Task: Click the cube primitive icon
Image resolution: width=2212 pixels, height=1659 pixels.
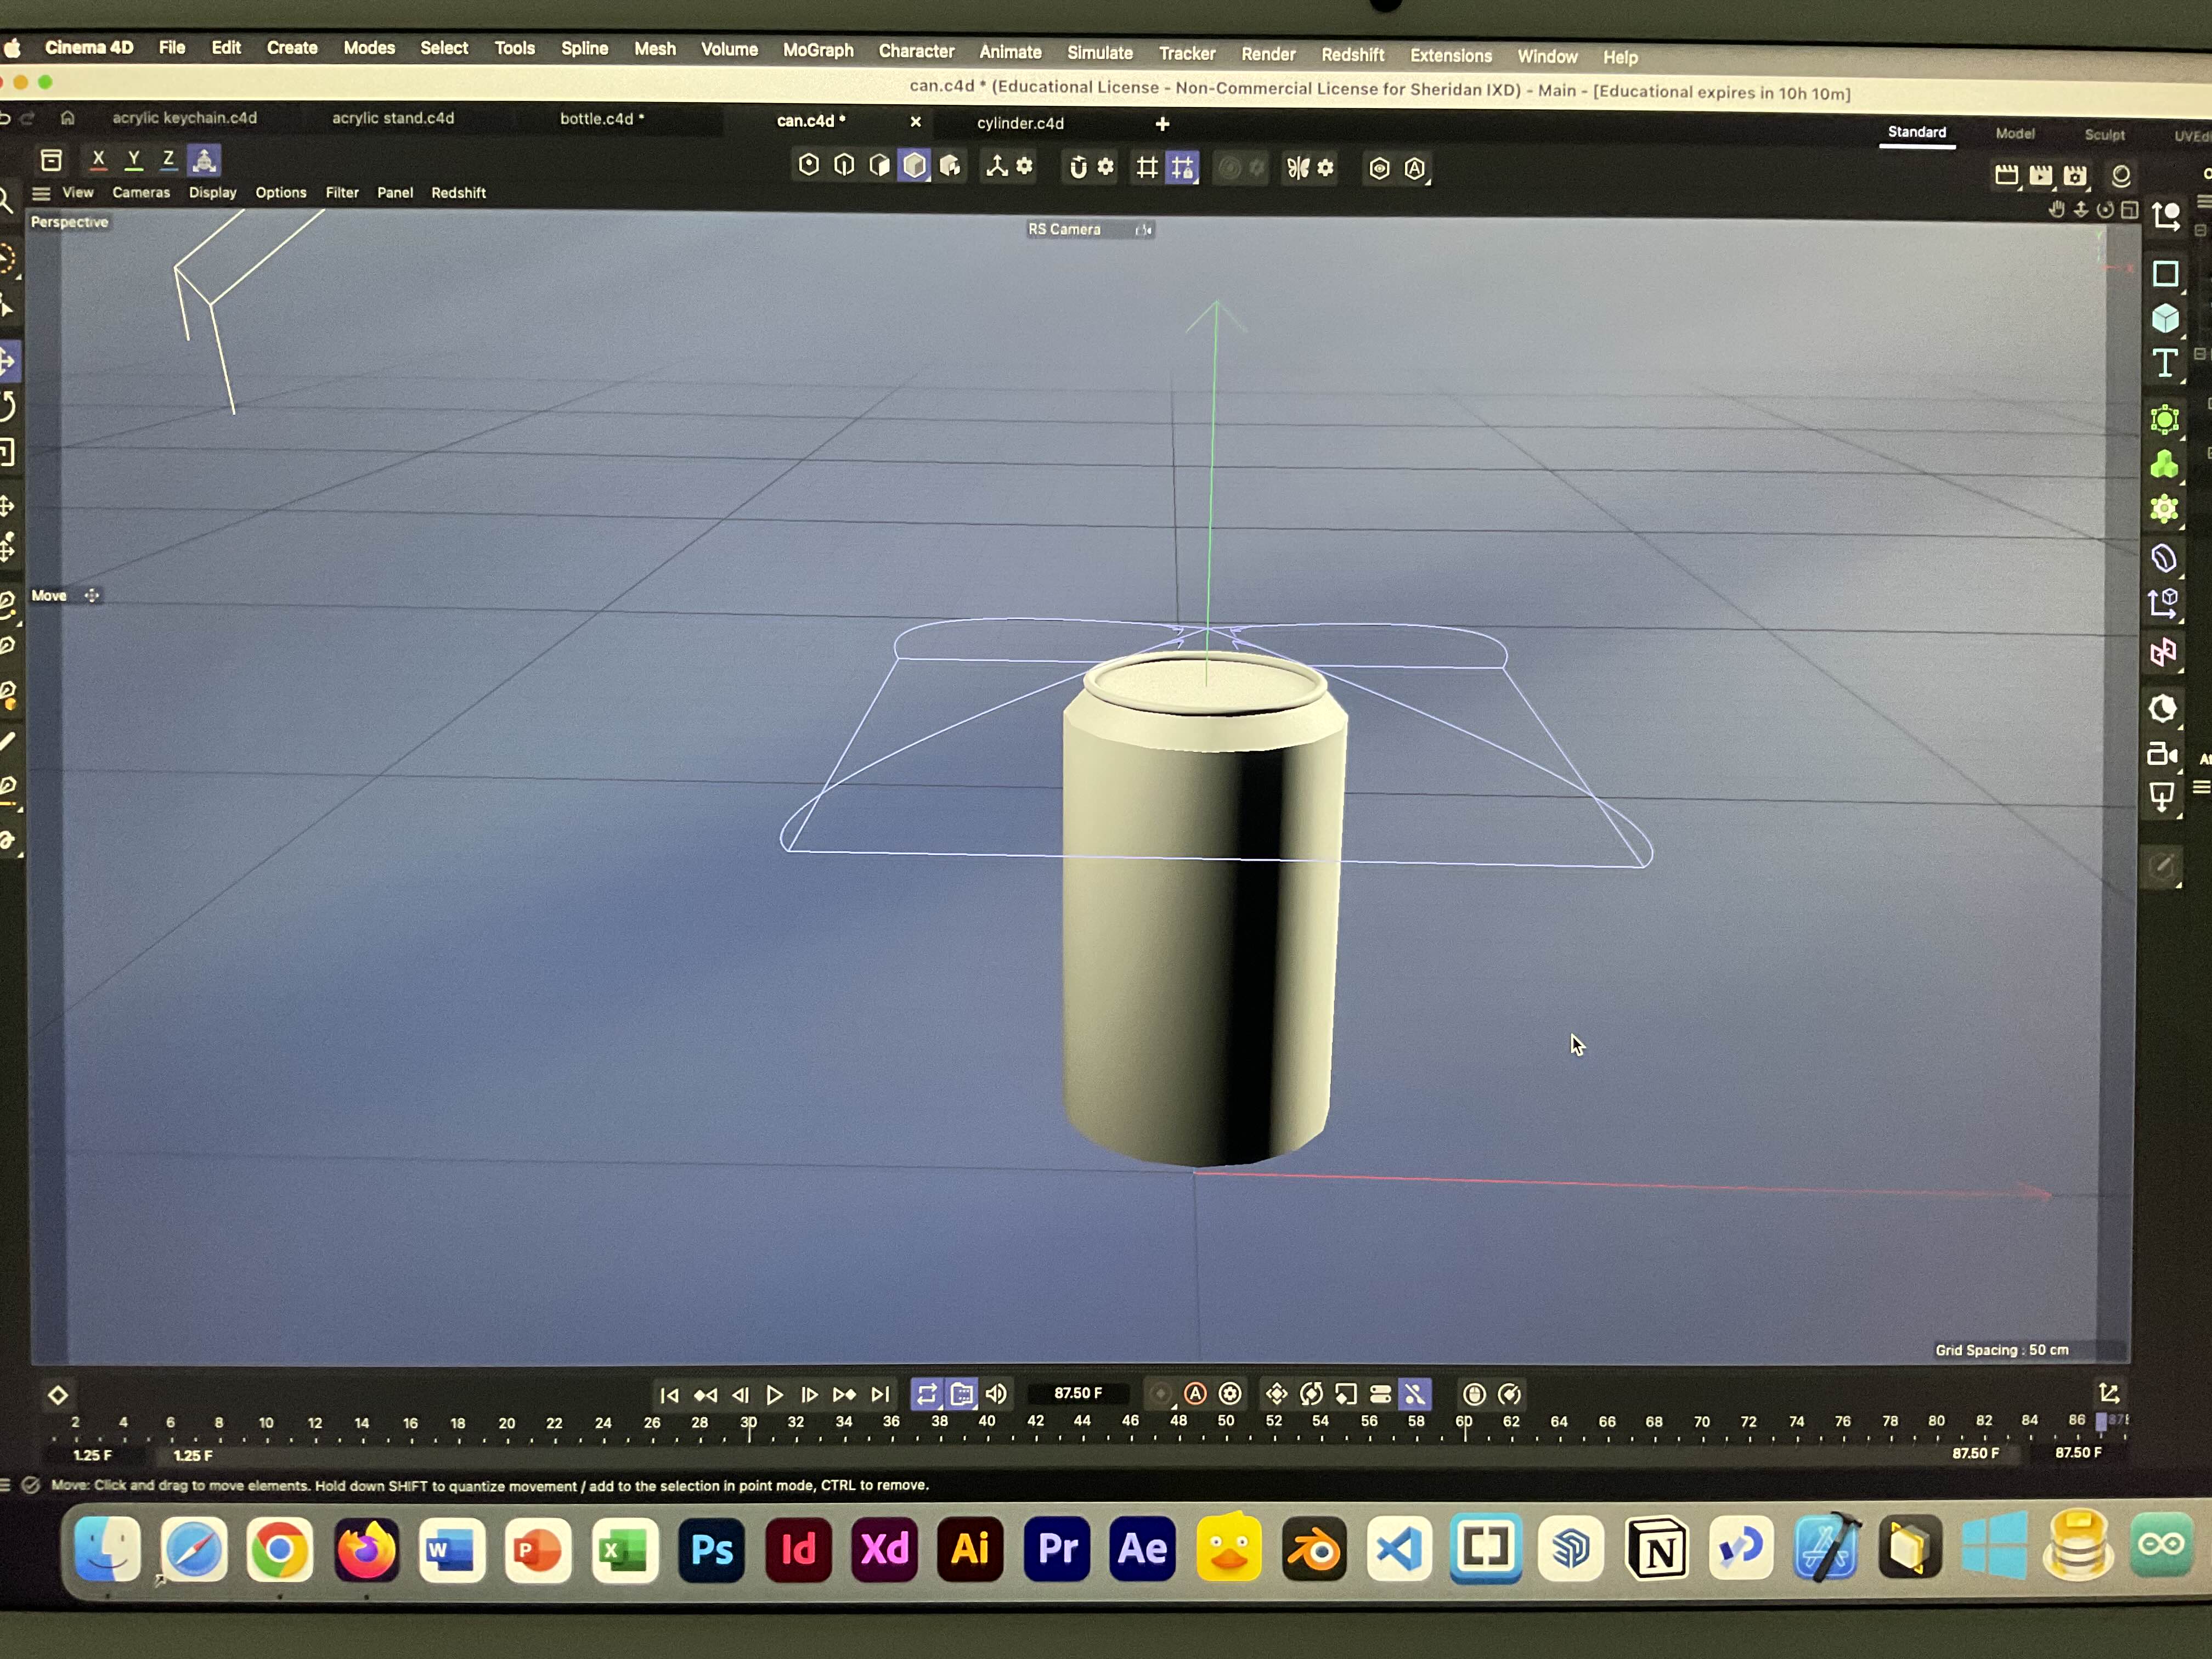Action: click(2165, 319)
